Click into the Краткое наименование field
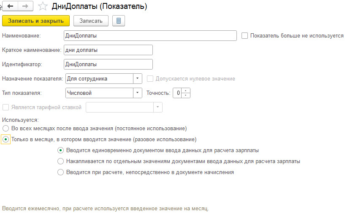353x220 pixels. click(x=108, y=50)
